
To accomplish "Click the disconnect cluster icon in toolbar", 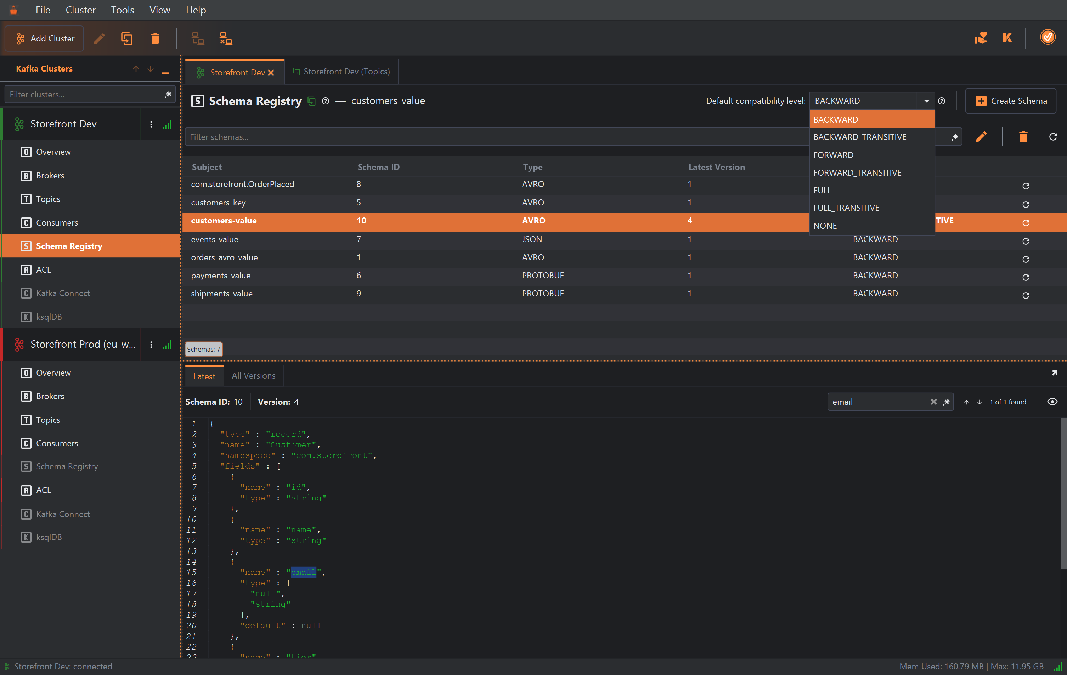I will [x=226, y=39].
